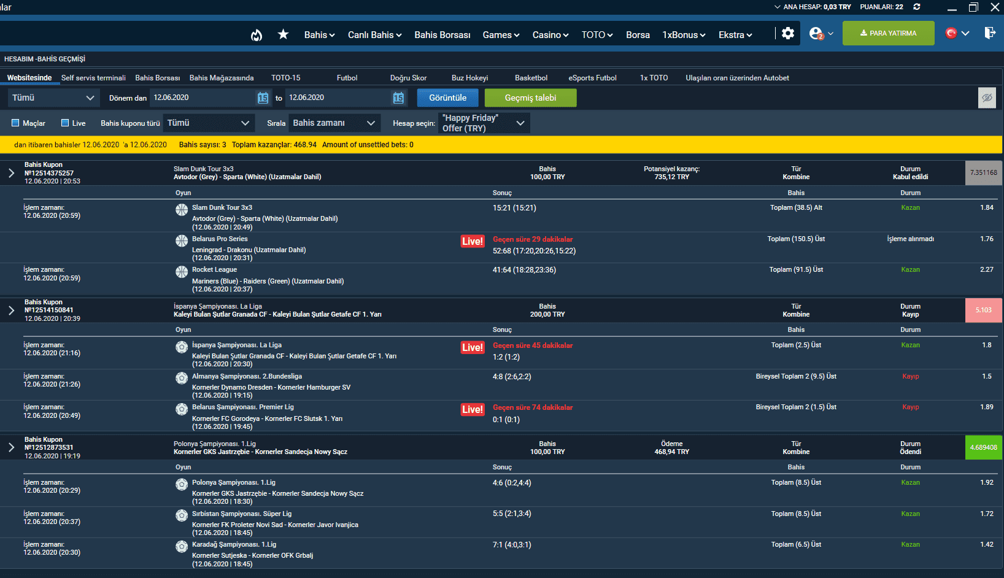This screenshot has width=1004, height=578.
Task: Switch to eSports Futbol tab
Action: tap(593, 78)
